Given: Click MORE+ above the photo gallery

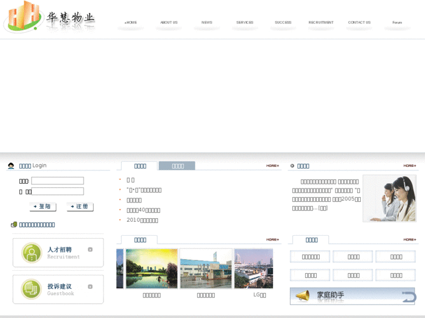Looking at the screenshot, I should (272, 239).
